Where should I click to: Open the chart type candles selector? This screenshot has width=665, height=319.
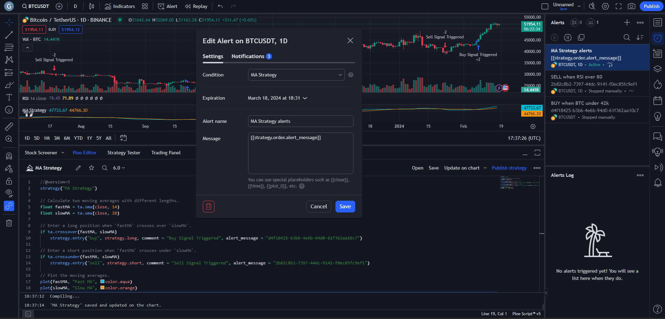tap(91, 6)
